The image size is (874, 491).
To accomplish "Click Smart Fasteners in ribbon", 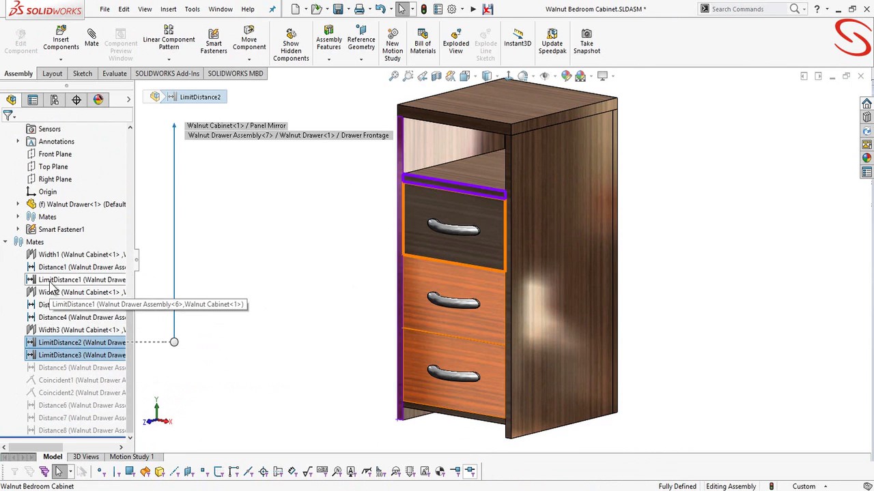I will point(213,41).
